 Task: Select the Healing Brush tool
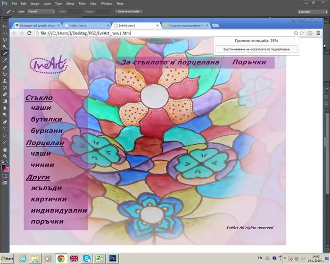pos(5,68)
